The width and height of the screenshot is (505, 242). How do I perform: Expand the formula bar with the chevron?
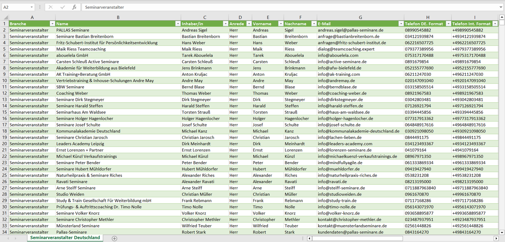[501, 7]
